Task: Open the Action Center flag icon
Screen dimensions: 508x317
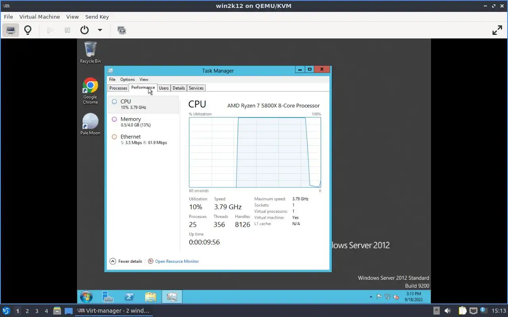Action: click(379, 296)
